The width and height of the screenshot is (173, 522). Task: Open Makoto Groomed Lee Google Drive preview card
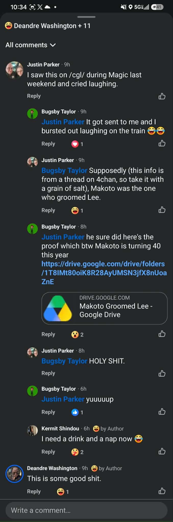pos(104,308)
